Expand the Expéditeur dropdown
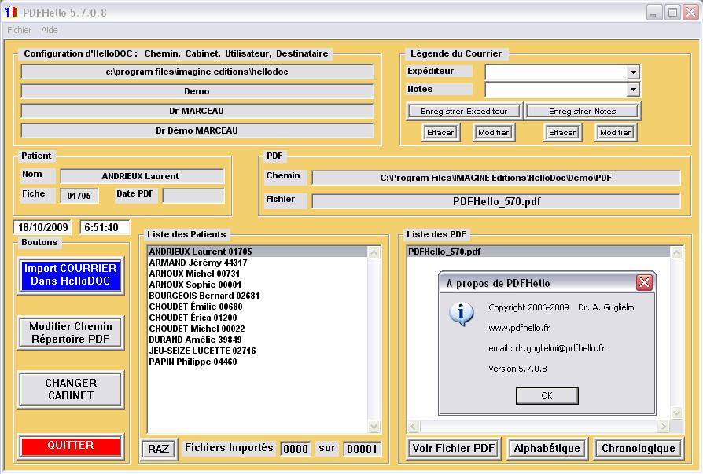This screenshot has width=703, height=474. click(633, 72)
